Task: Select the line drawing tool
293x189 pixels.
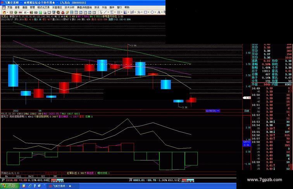Action: [x=105, y=12]
